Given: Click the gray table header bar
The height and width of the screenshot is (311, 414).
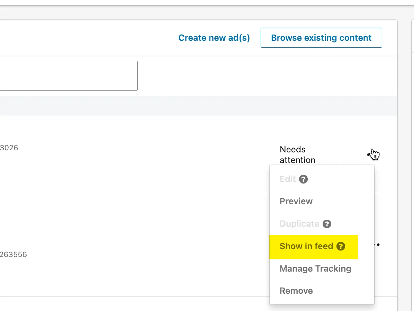Looking at the screenshot, I should 197,106.
